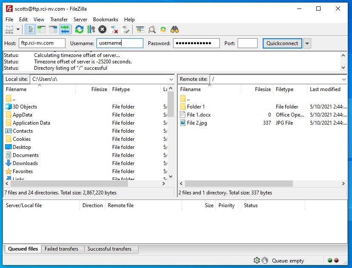Viewport: 352px width, 268px height.
Task: Refresh file and folder lists
Action: [x=79, y=29]
